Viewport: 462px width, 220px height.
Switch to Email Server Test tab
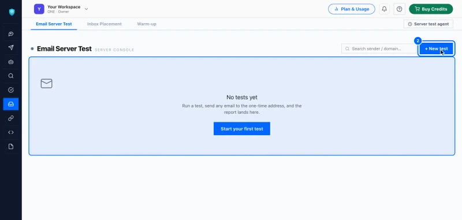[x=54, y=24]
